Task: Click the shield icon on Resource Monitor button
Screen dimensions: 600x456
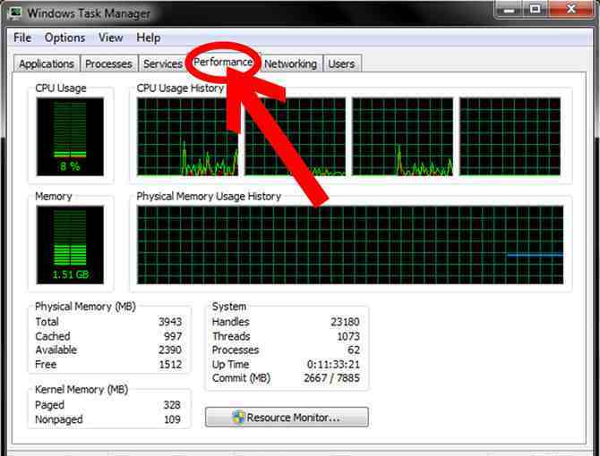Action: pyautogui.click(x=238, y=417)
